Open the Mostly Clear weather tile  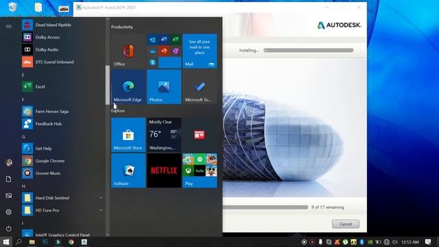pos(164,135)
